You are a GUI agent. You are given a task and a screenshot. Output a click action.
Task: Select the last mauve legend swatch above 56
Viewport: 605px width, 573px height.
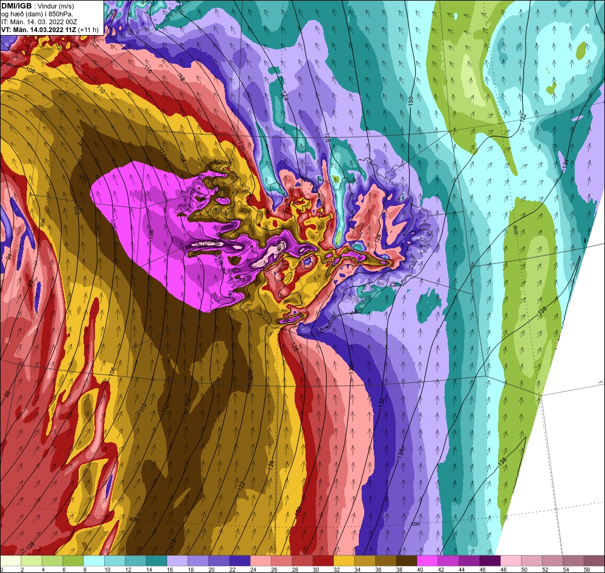pos(594,561)
